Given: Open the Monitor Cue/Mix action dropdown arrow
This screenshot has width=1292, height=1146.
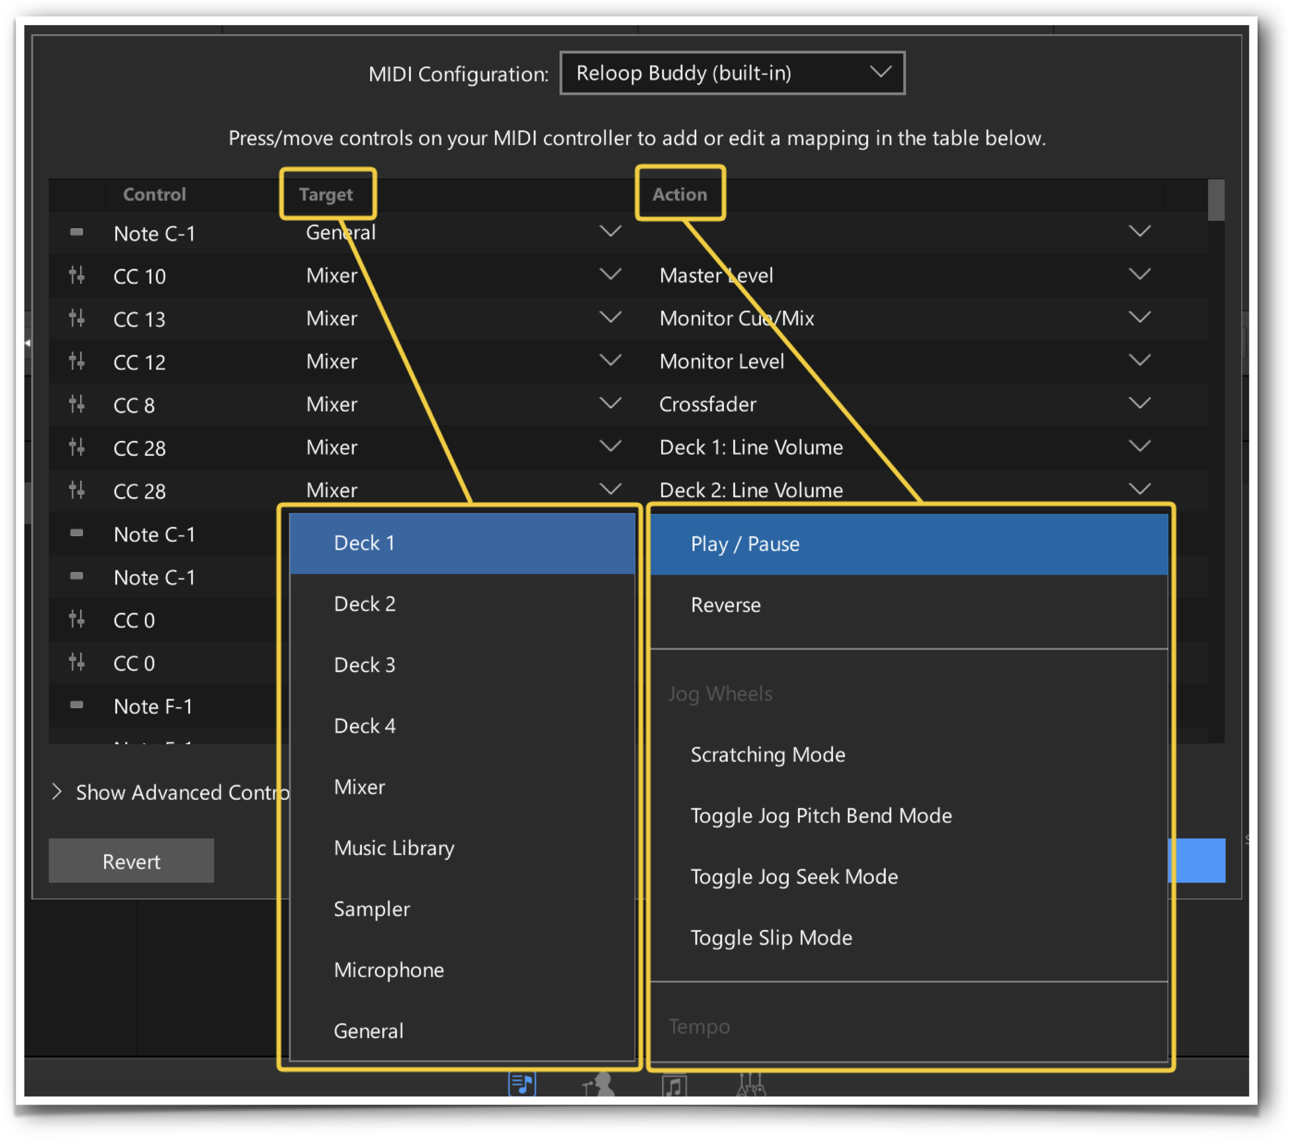Looking at the screenshot, I should point(1140,317).
